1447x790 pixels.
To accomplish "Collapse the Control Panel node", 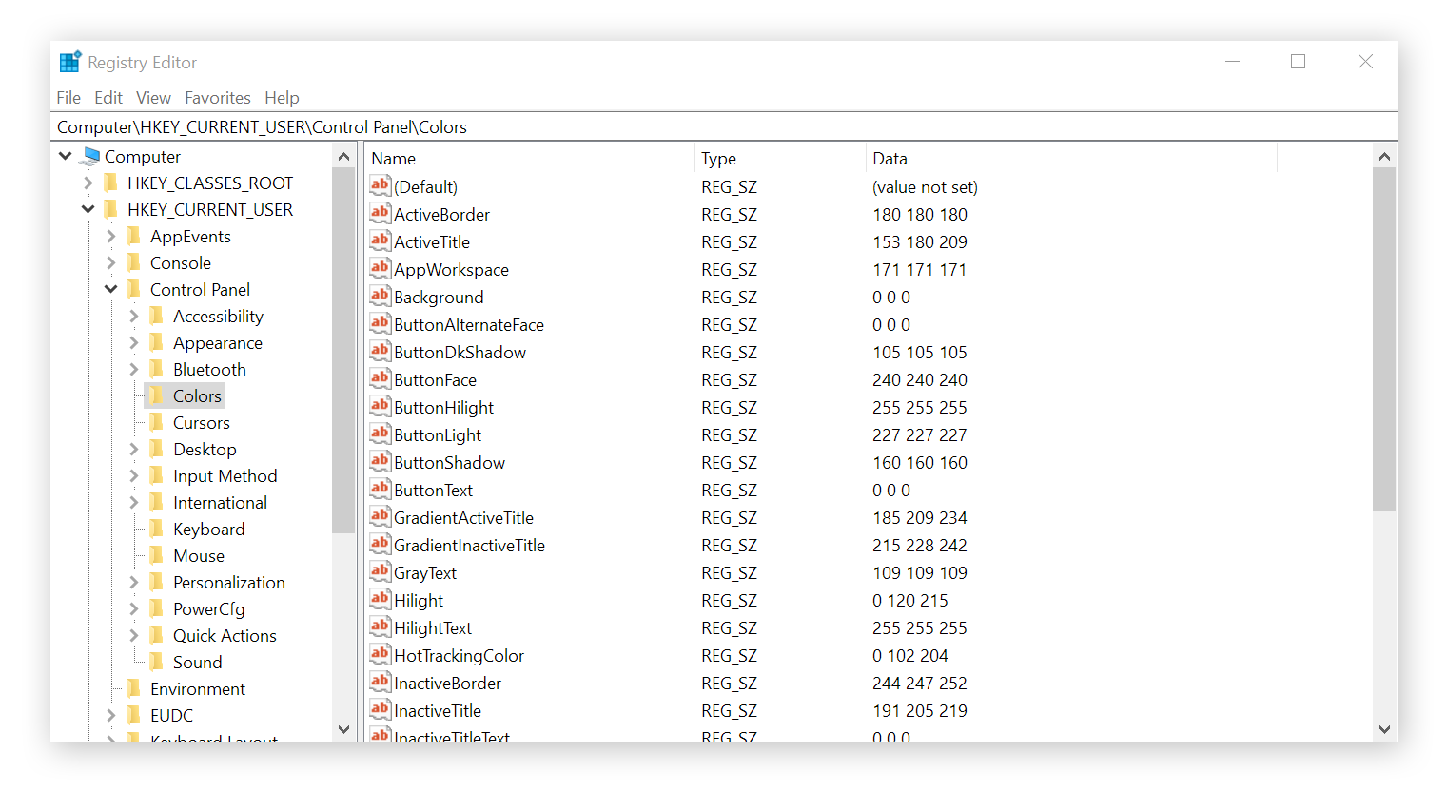I will [x=110, y=289].
